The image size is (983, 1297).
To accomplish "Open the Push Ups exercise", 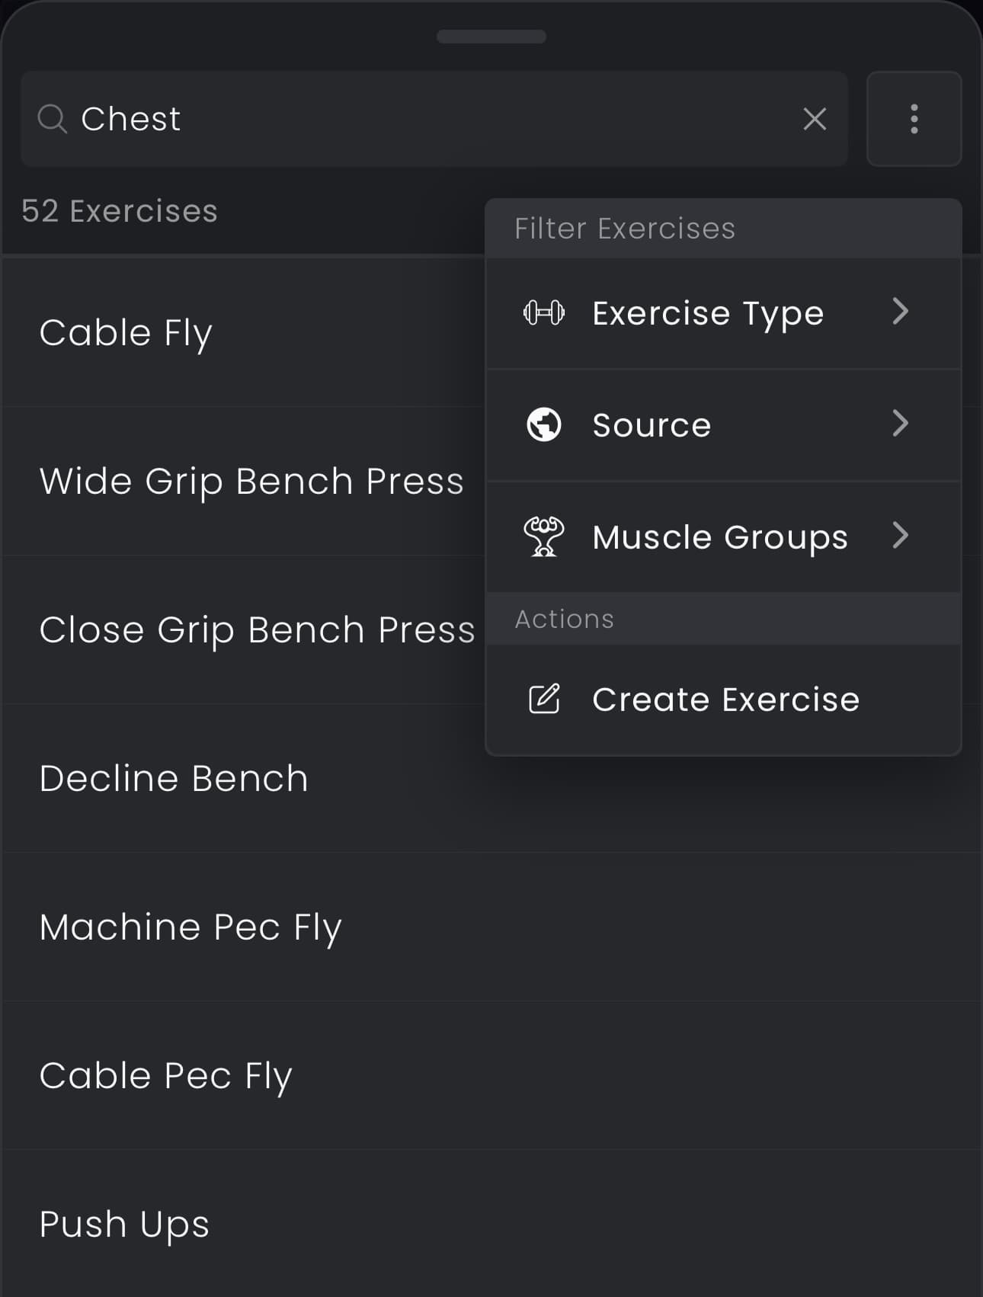I will [124, 1223].
